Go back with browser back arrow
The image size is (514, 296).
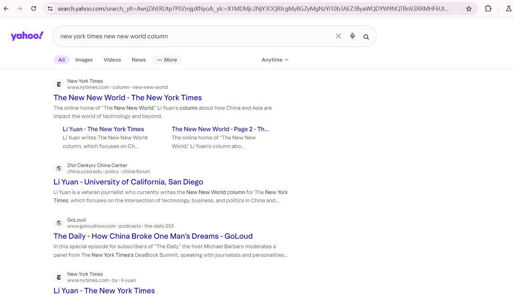point(7,9)
